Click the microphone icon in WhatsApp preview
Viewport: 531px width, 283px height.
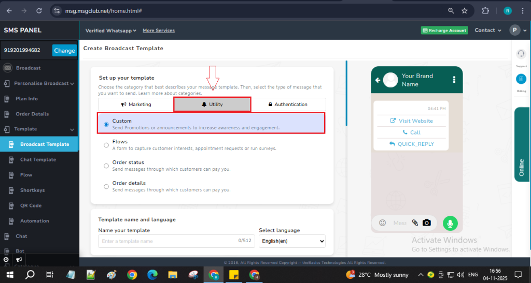450,223
